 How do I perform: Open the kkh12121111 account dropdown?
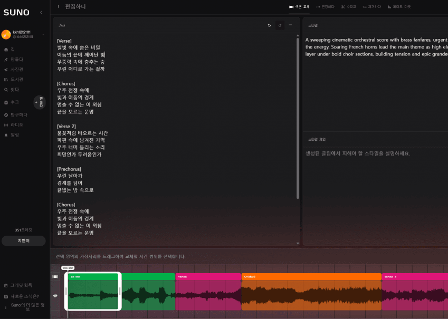pyautogui.click(x=43, y=34)
